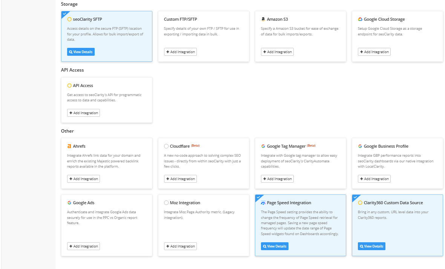The width and height of the screenshot is (445, 269).
Task: Open the Google Ads card title
Action: tap(84, 203)
